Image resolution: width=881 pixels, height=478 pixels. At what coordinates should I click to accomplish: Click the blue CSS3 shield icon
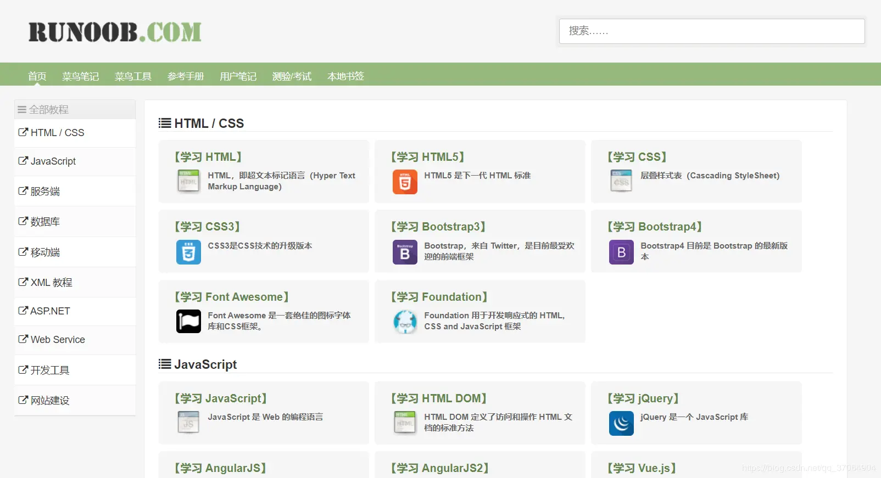pyautogui.click(x=188, y=252)
